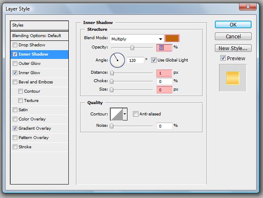Toggle Use Global Light checkbox

pyautogui.click(x=154, y=60)
